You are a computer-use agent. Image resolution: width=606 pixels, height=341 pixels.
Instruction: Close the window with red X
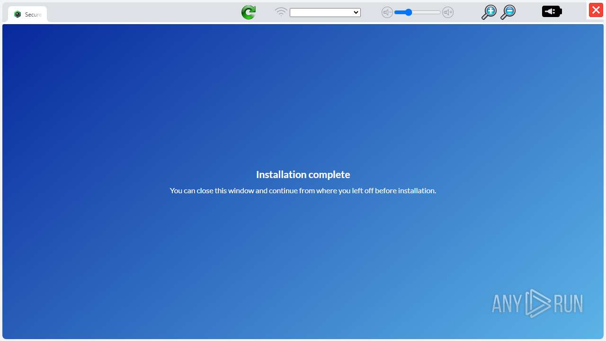coord(596,10)
